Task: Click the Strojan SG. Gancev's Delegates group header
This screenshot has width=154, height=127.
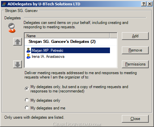Action: (62, 42)
